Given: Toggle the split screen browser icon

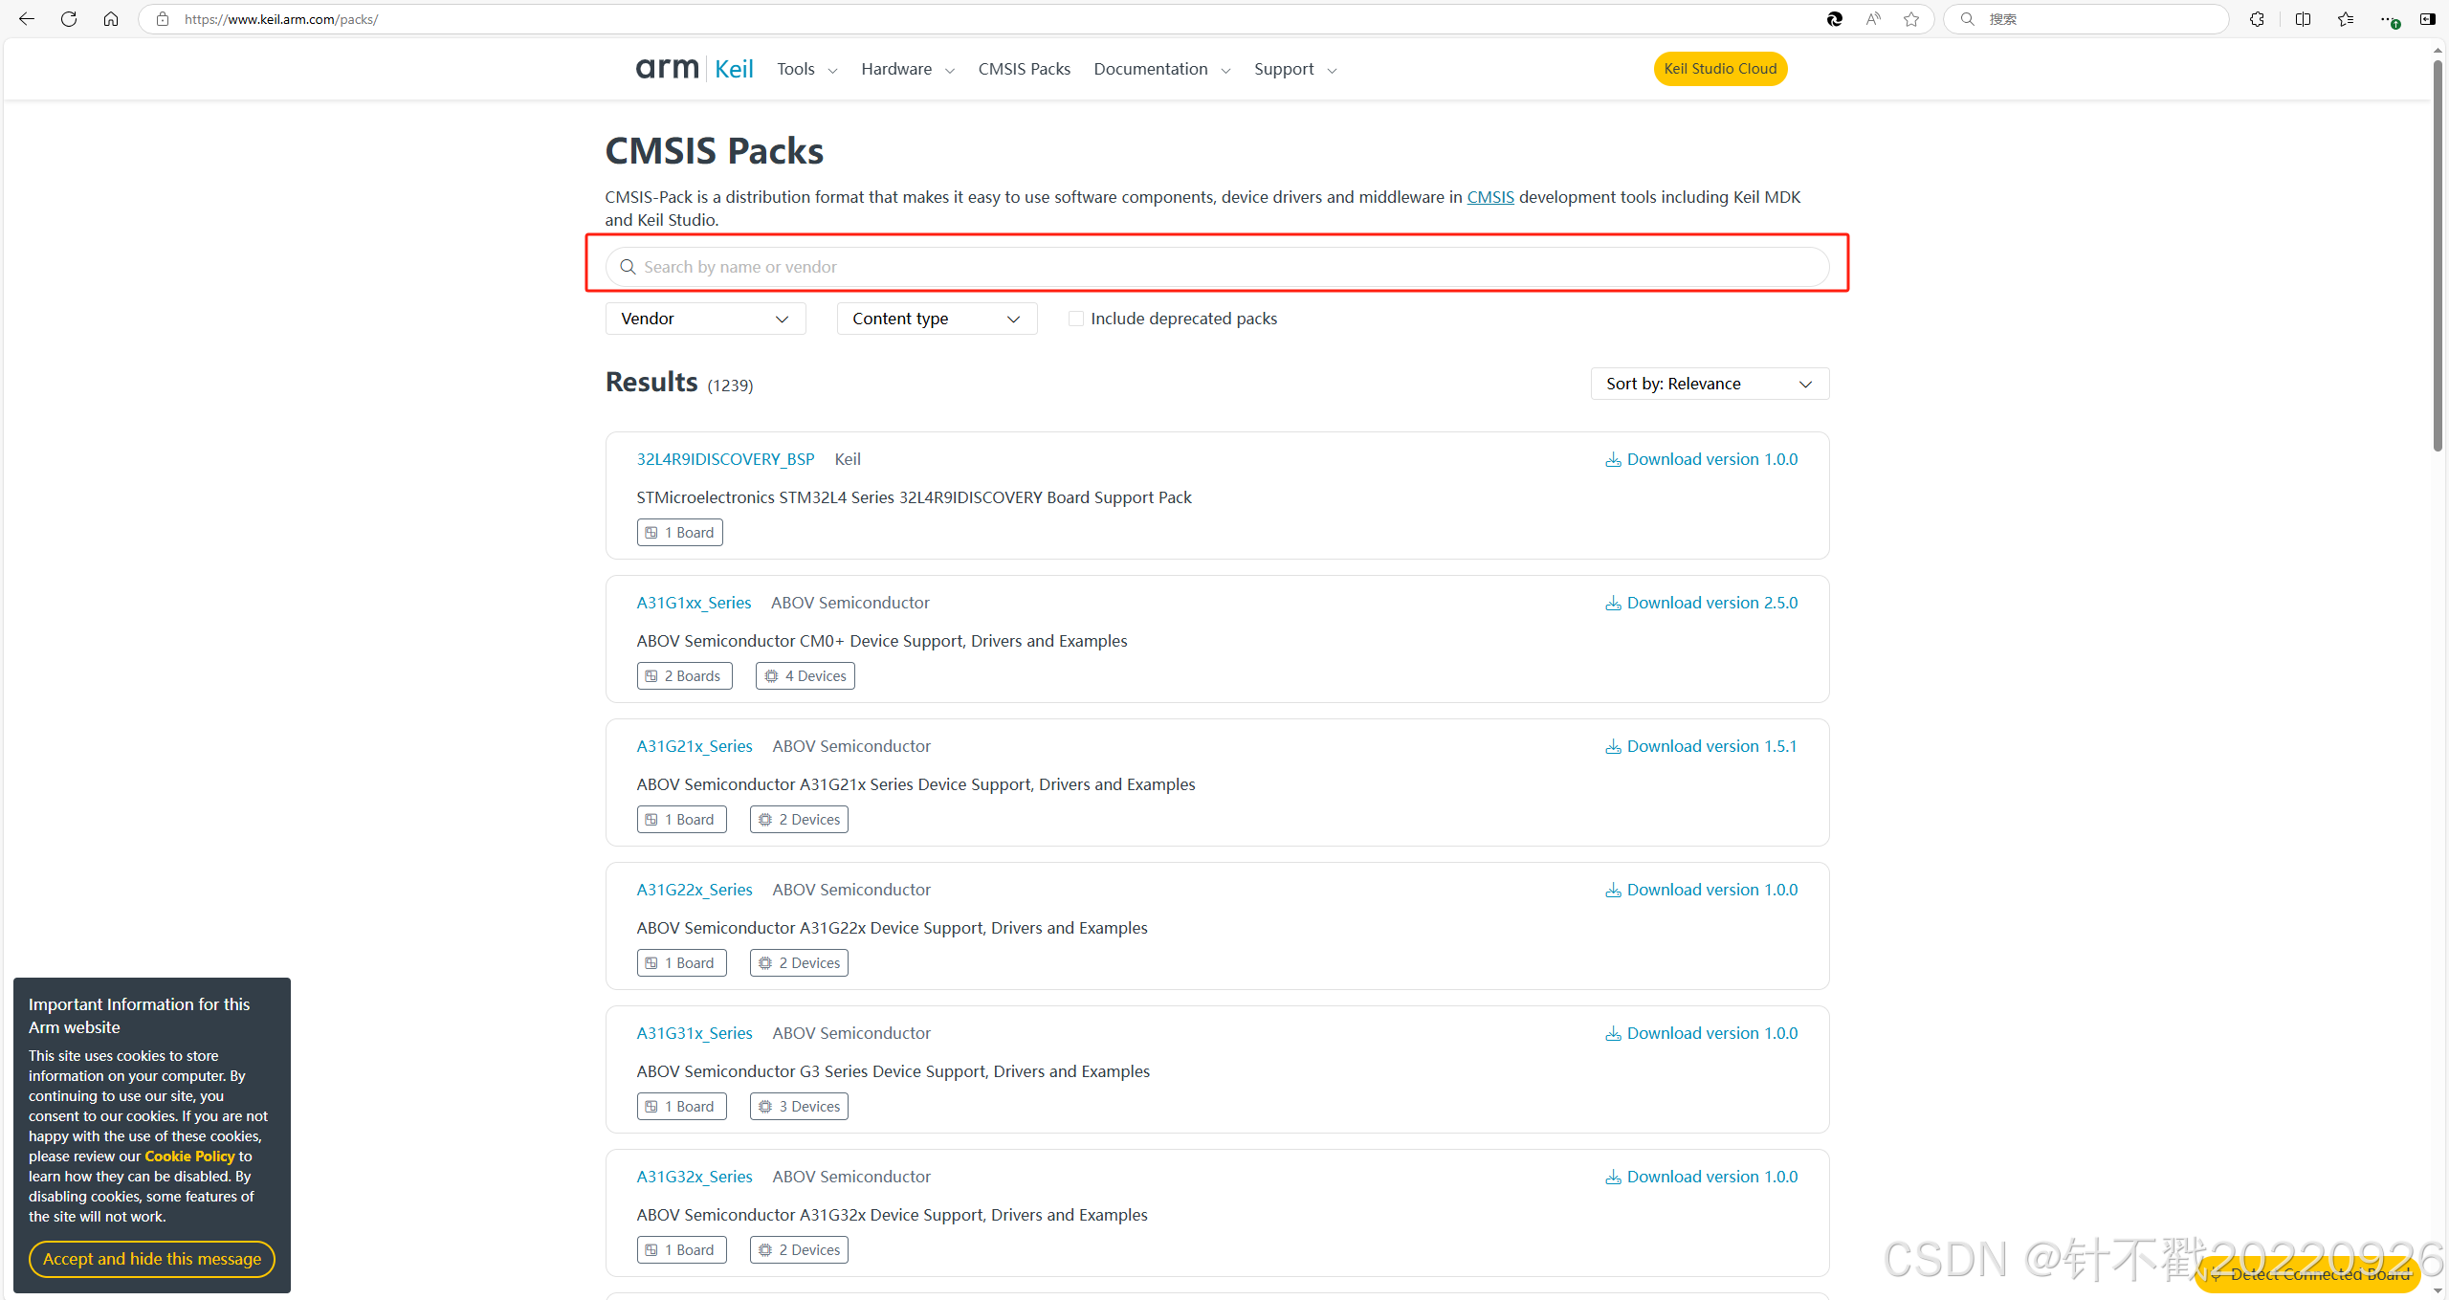Looking at the screenshot, I should pos(2303,19).
